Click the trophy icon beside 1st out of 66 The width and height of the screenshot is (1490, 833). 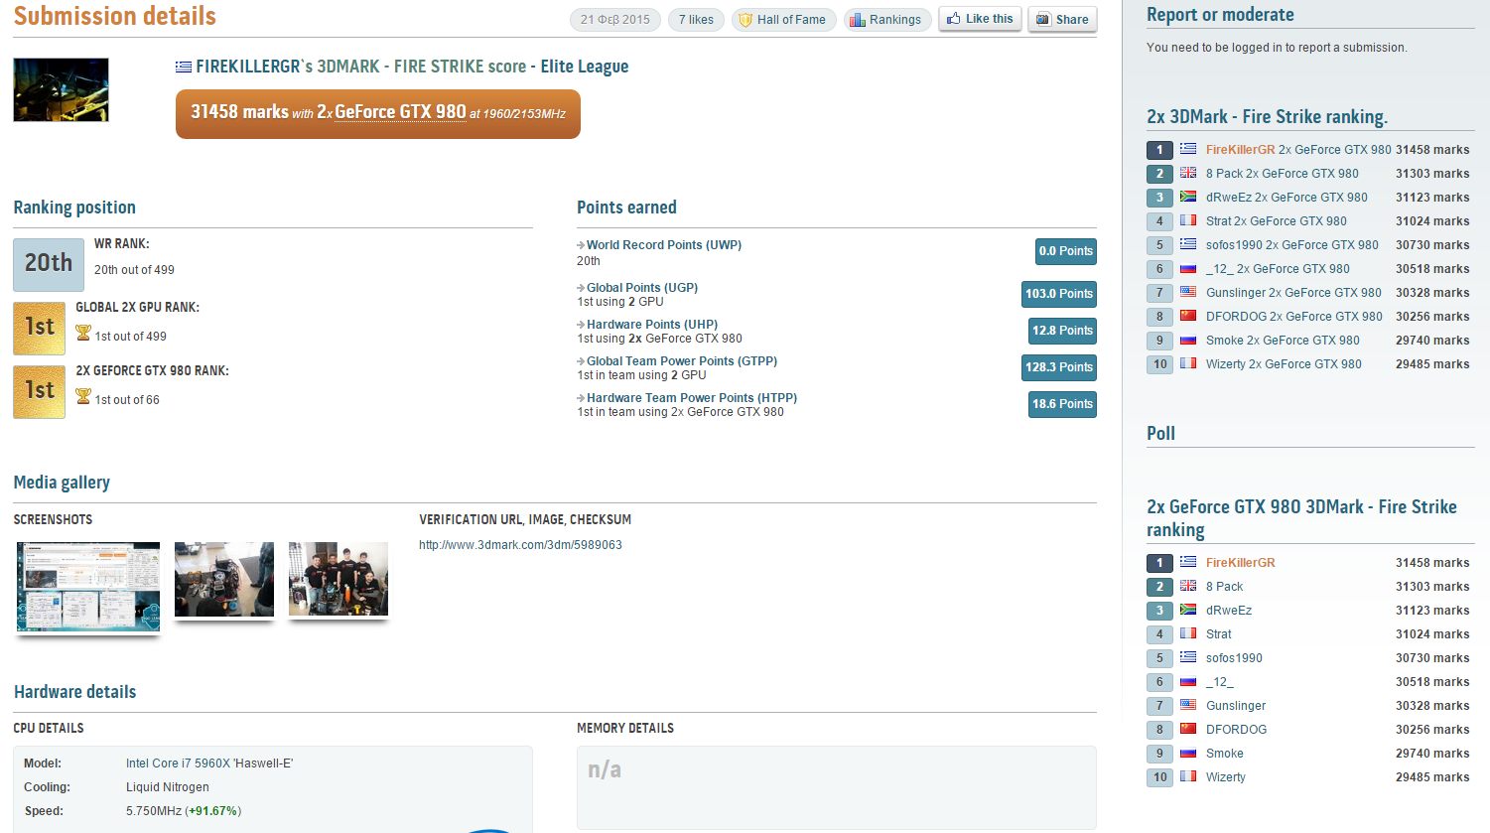coord(83,397)
